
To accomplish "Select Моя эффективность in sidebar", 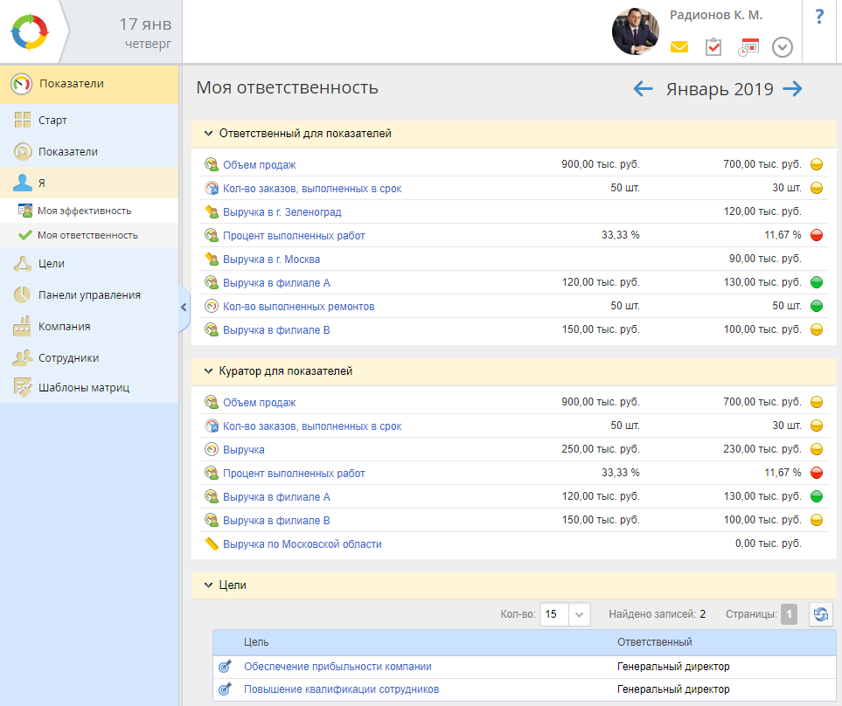I will (x=84, y=211).
